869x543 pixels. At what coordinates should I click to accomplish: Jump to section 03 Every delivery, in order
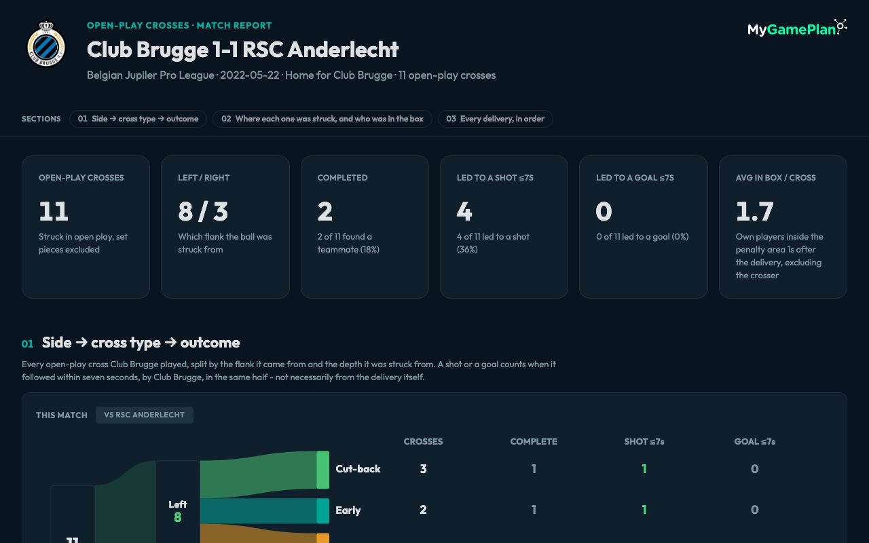click(x=496, y=119)
